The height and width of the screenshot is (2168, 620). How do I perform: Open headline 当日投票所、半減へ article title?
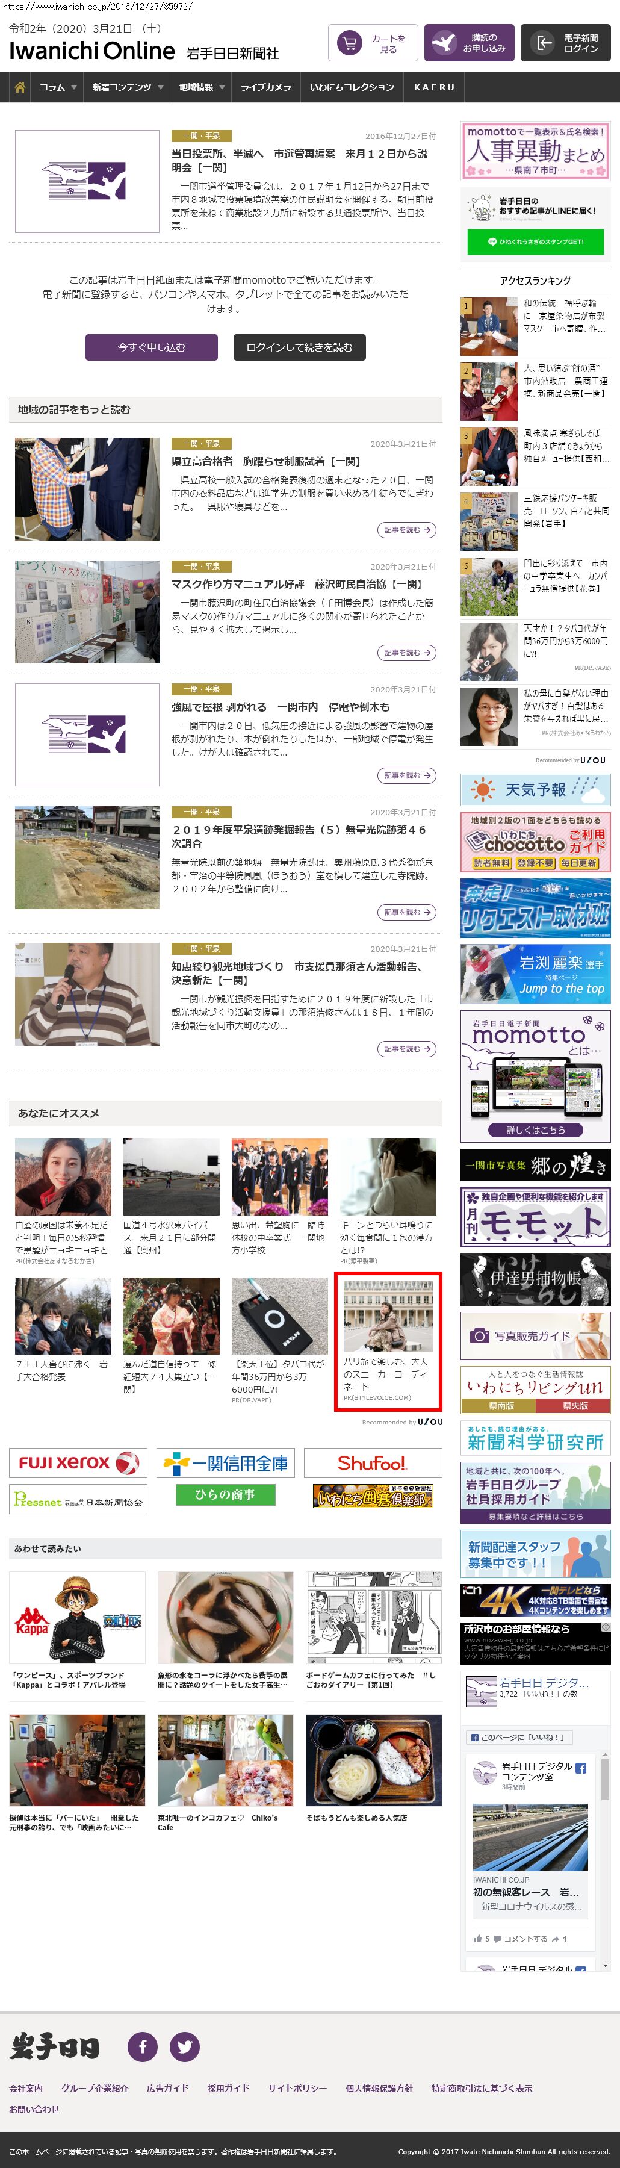coord(300,160)
